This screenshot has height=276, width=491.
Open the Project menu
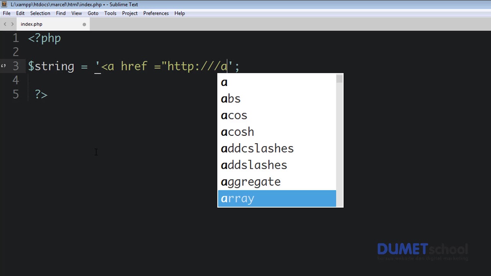coord(130,13)
